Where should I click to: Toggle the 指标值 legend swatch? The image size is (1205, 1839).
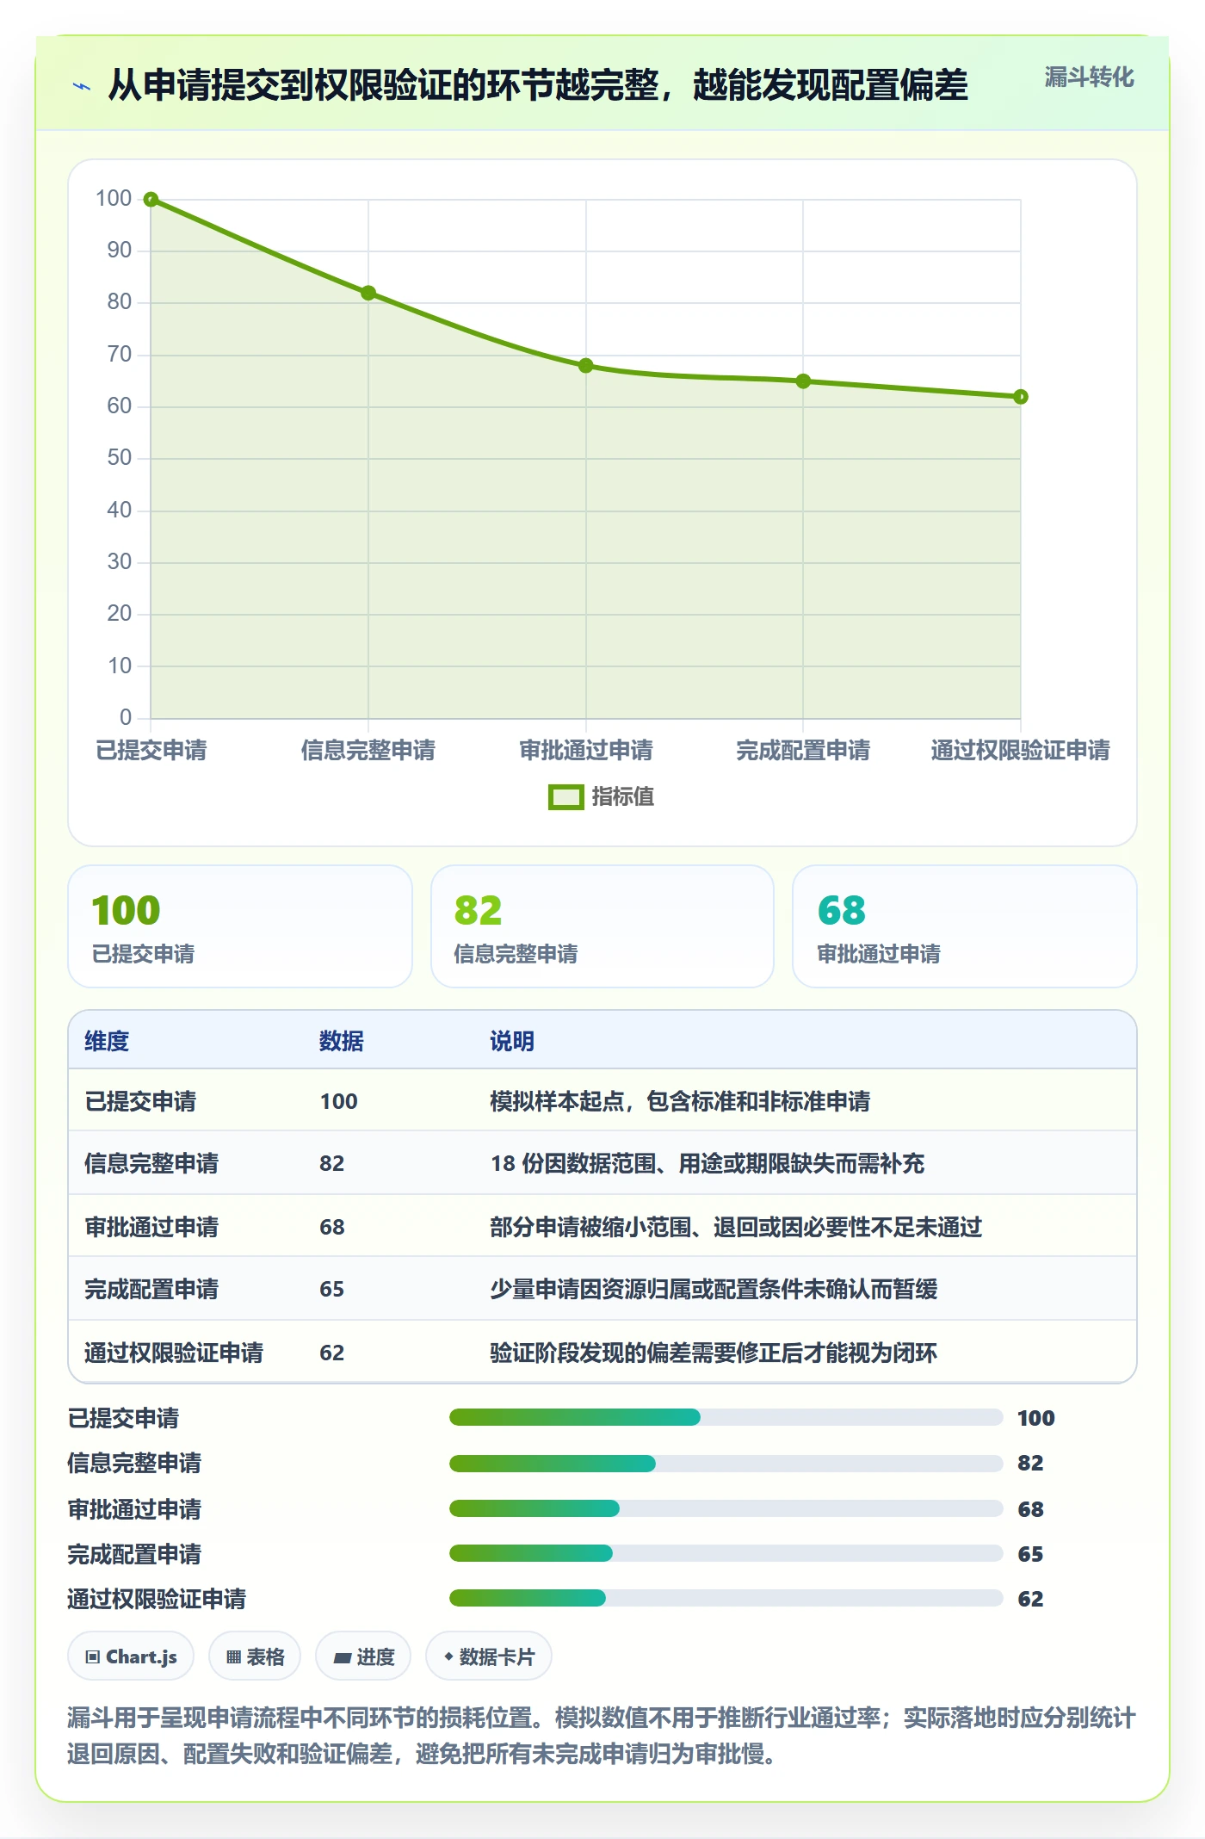(x=566, y=797)
